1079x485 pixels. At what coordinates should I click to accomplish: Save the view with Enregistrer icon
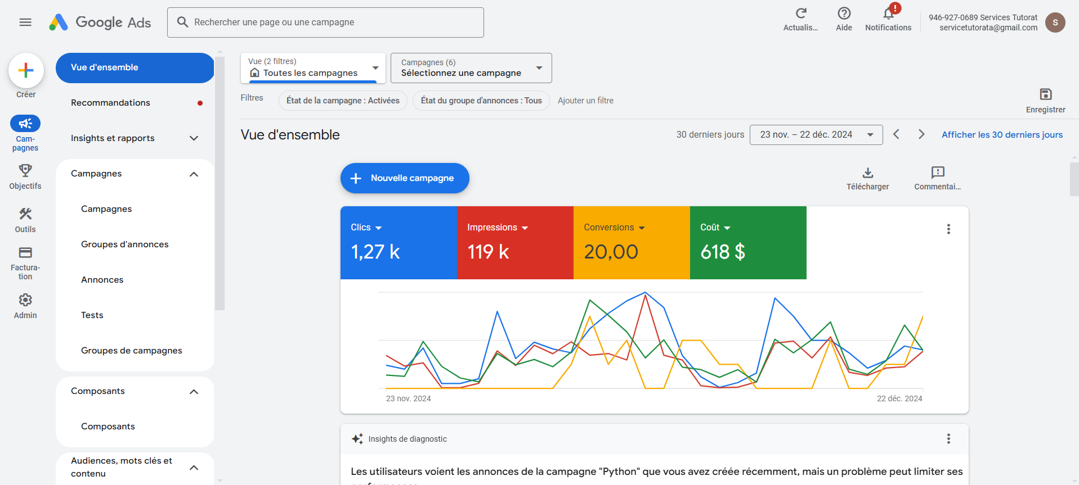point(1045,94)
